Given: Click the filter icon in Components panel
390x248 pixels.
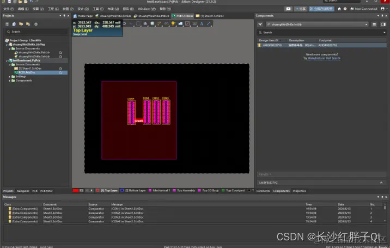Looking at the screenshot, I should (x=260, y=24).
